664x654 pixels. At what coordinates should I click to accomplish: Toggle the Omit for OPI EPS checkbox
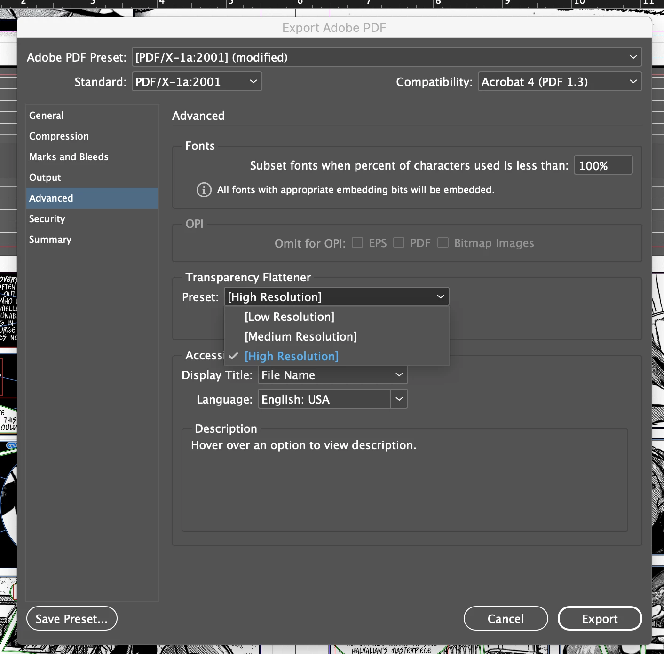(357, 242)
